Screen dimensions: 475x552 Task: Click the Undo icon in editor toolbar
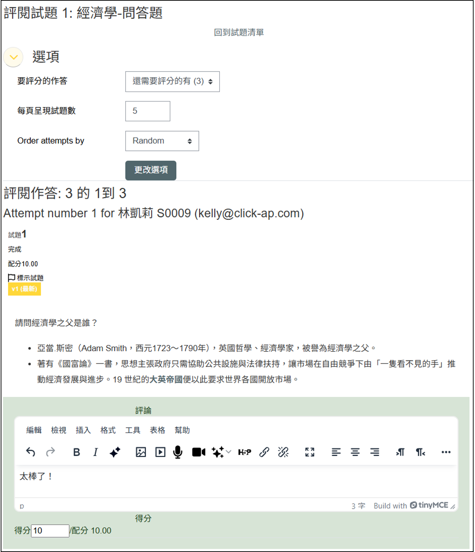(x=31, y=452)
